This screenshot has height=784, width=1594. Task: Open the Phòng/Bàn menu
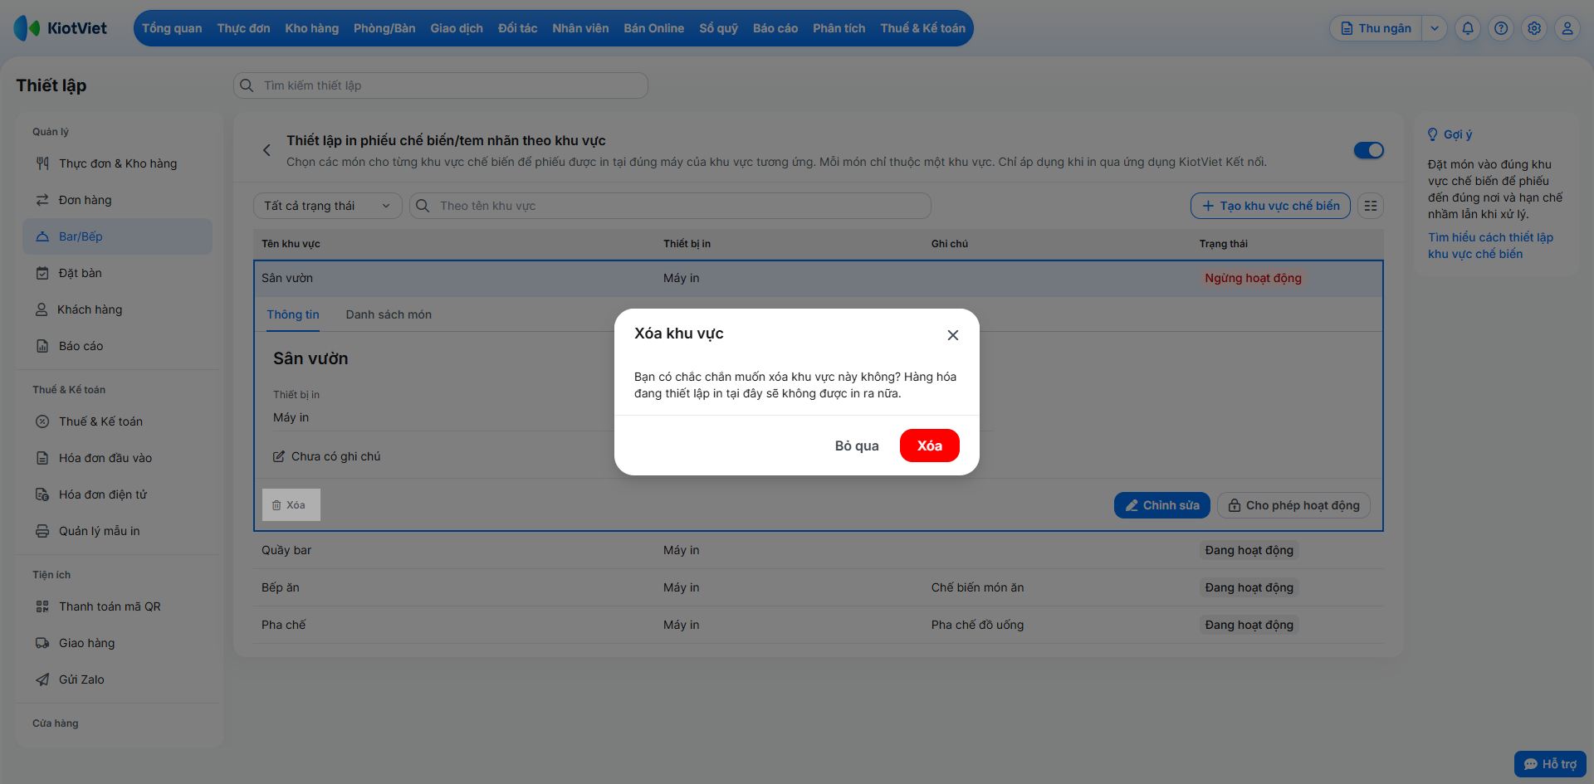(384, 28)
